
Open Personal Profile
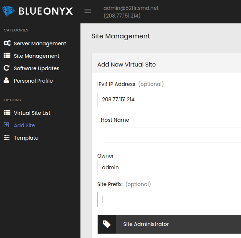click(x=33, y=81)
